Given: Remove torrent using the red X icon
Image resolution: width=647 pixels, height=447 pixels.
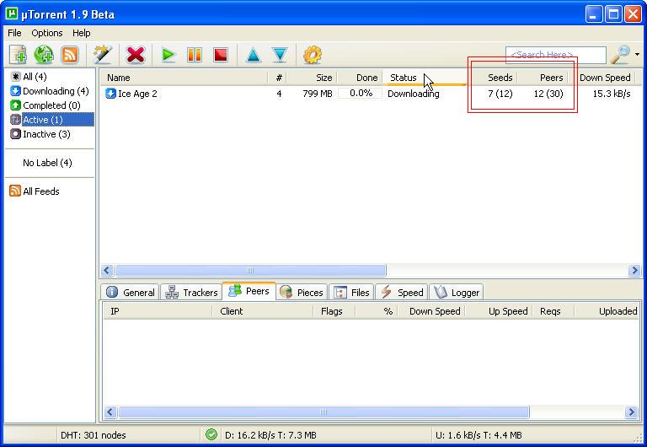Looking at the screenshot, I should (136, 55).
